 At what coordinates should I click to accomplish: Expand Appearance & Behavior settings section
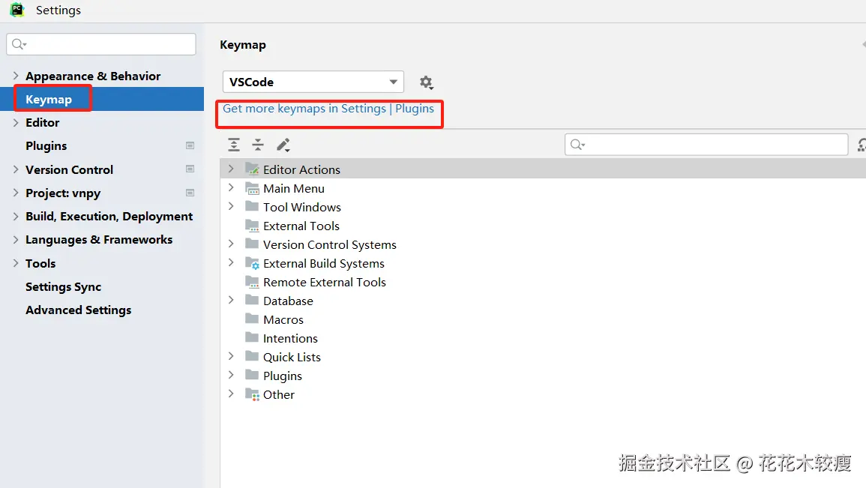[x=16, y=76]
